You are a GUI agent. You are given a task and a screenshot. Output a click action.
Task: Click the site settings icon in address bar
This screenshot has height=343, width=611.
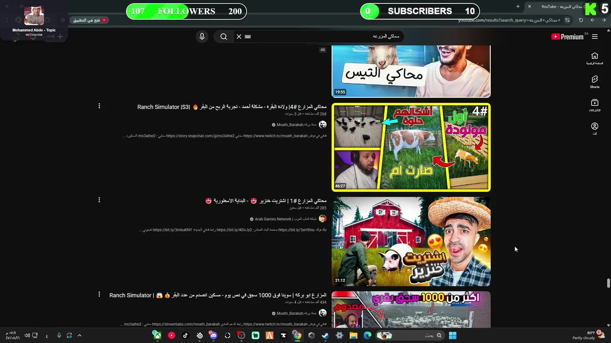(567, 20)
